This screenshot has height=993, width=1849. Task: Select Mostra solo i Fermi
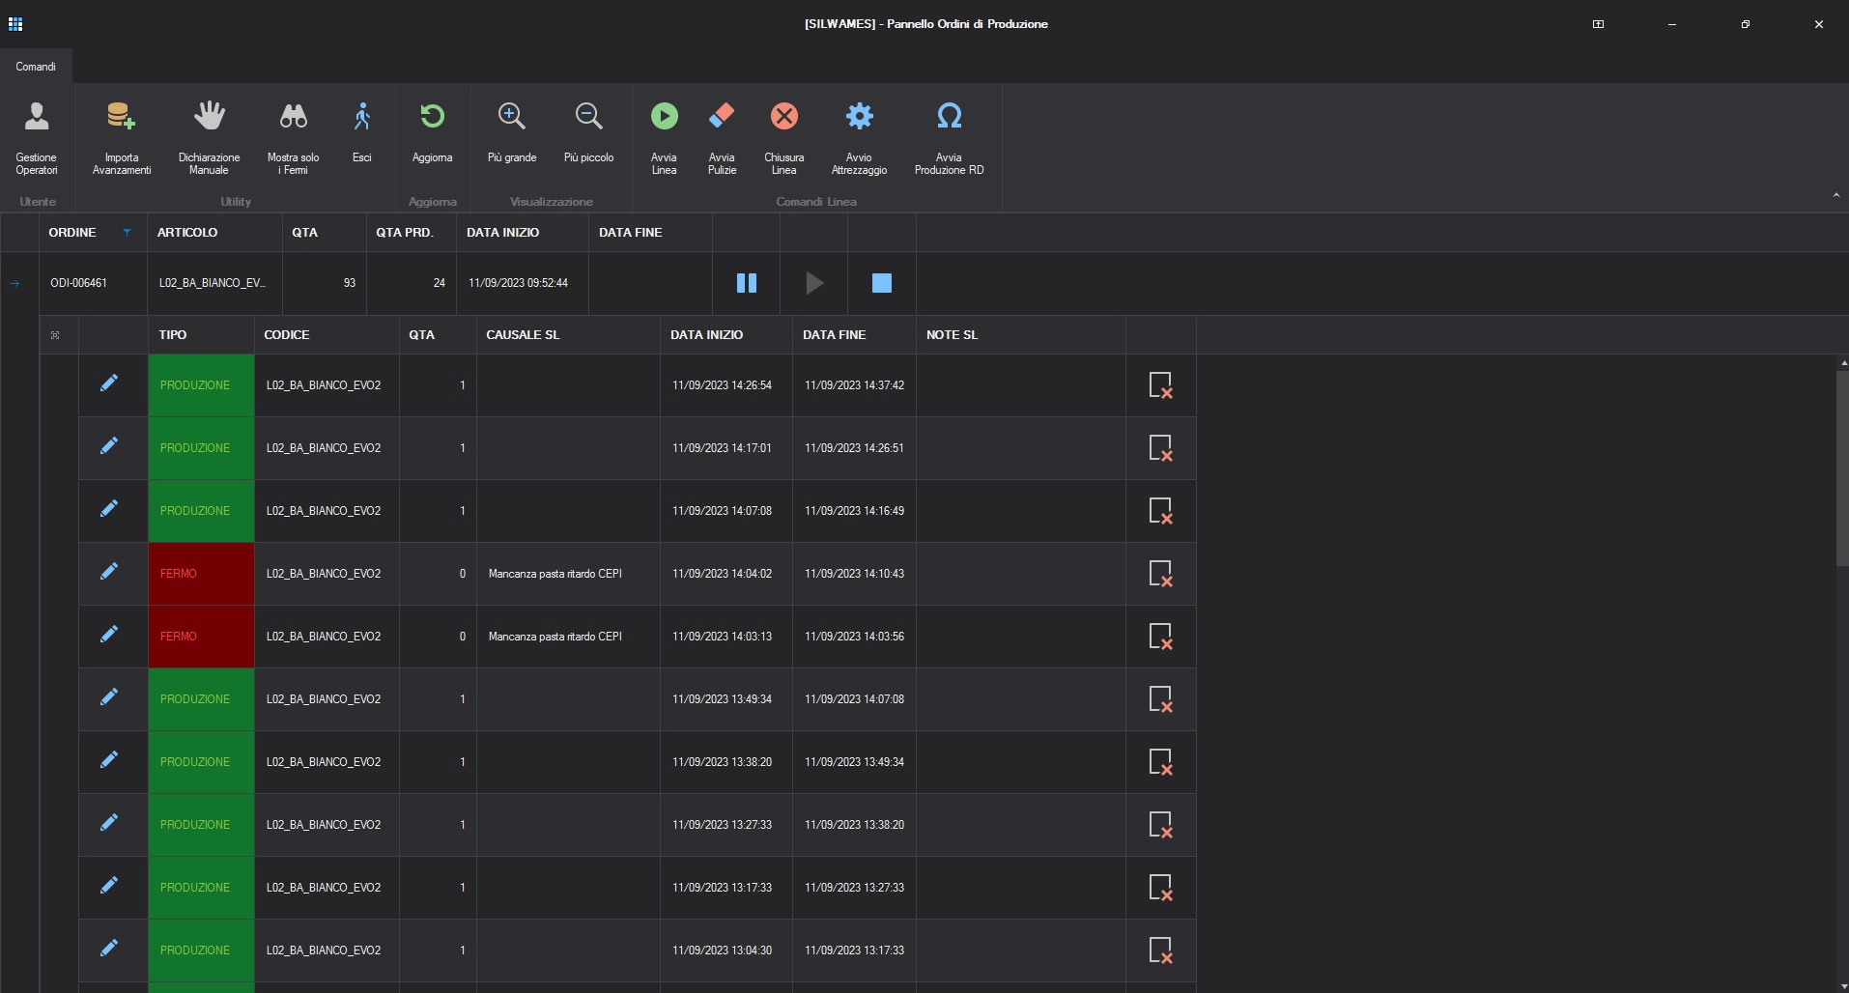click(292, 135)
